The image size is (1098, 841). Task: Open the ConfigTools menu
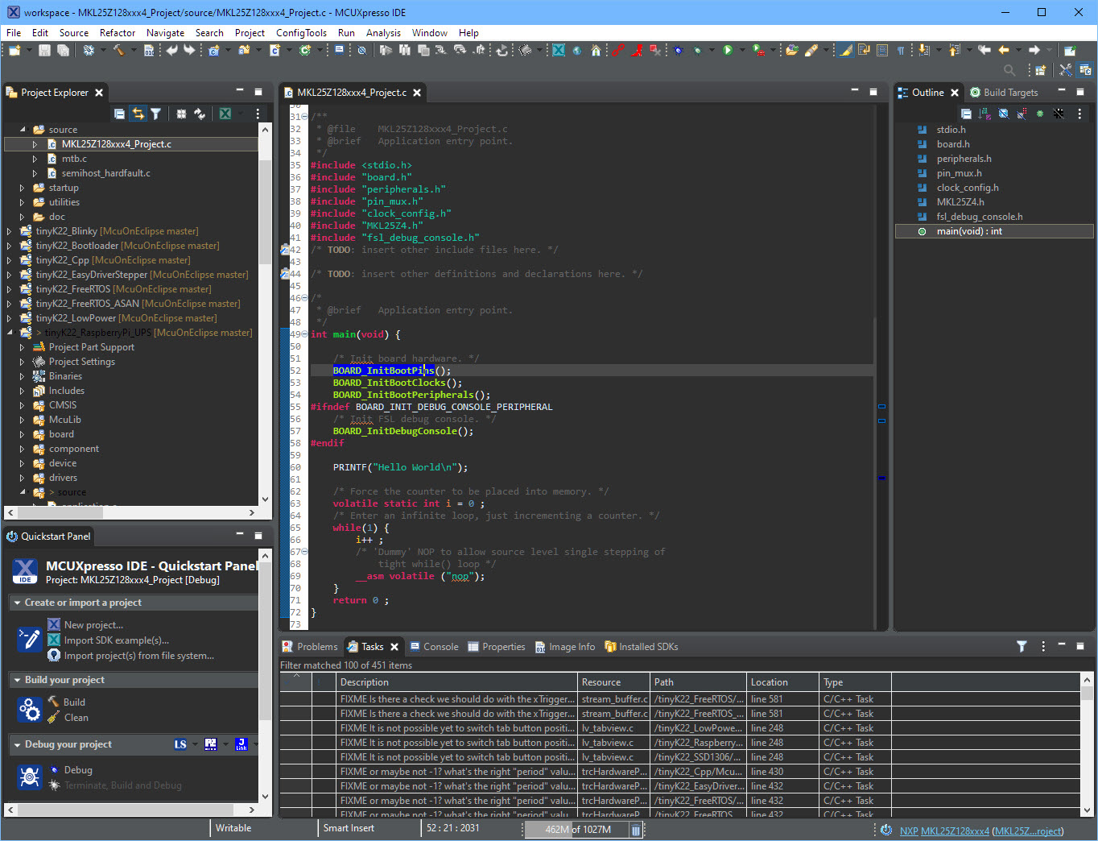[x=301, y=33]
